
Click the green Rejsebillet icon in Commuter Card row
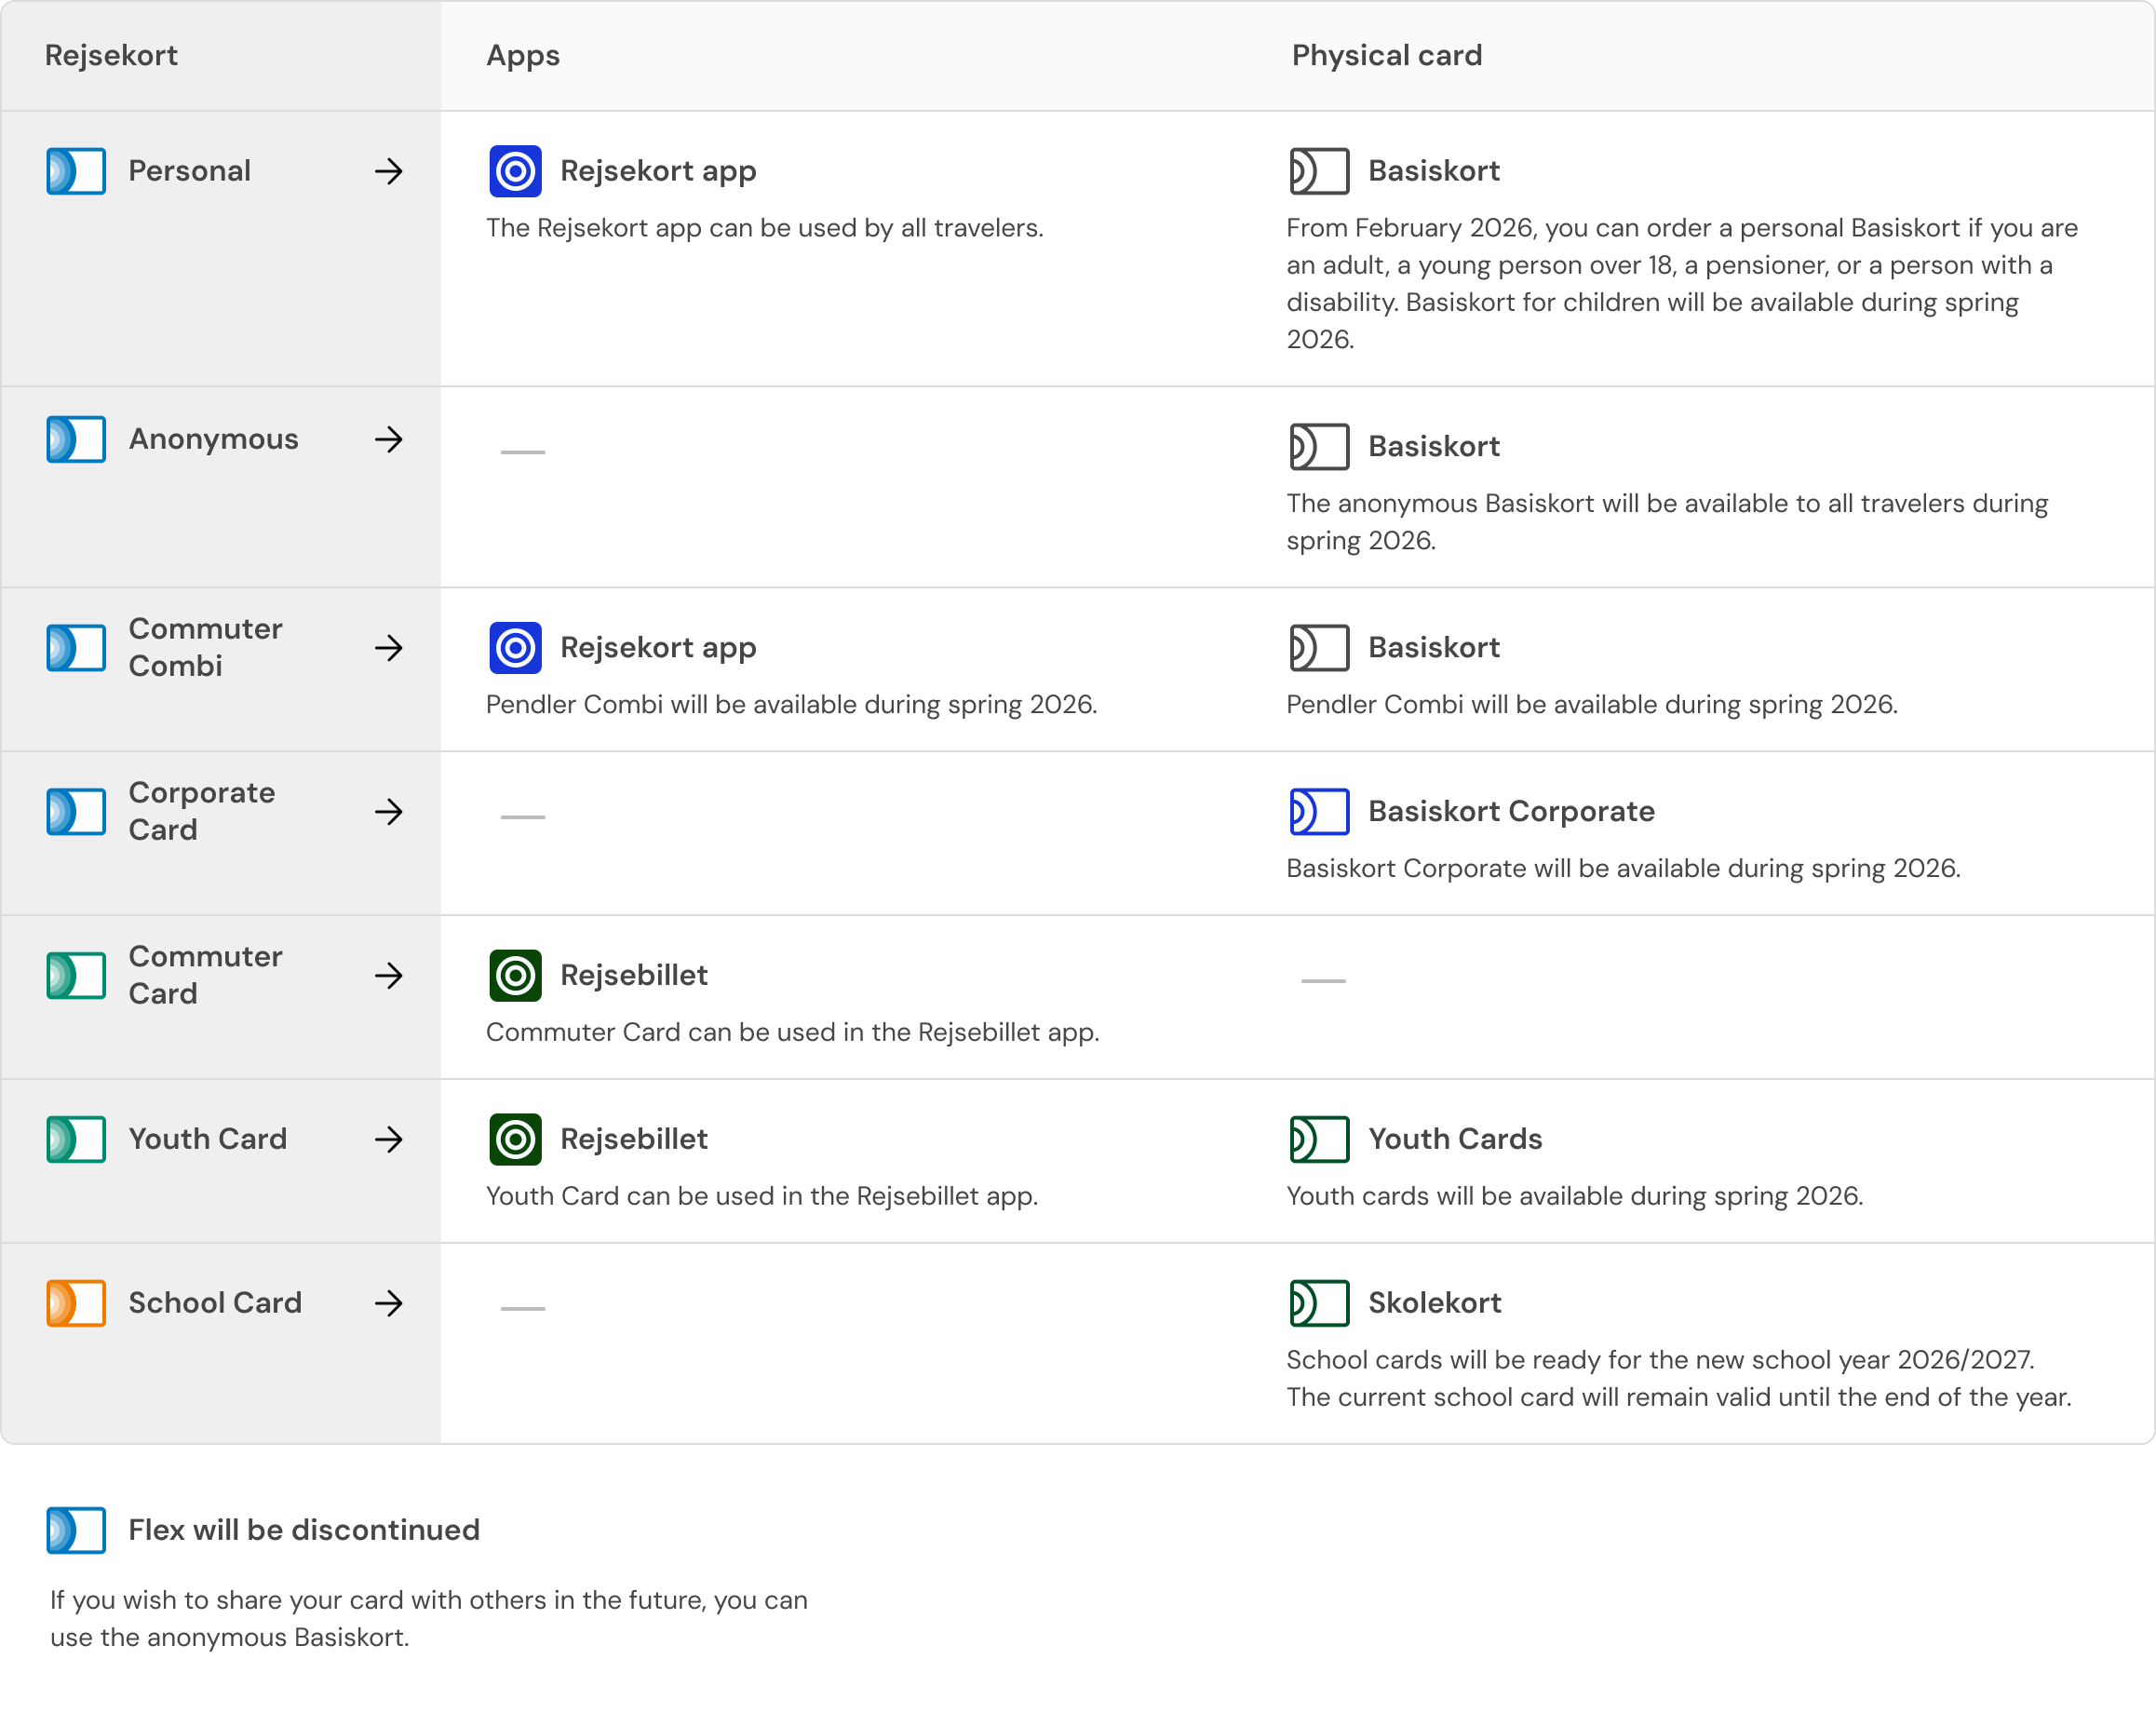(515, 975)
